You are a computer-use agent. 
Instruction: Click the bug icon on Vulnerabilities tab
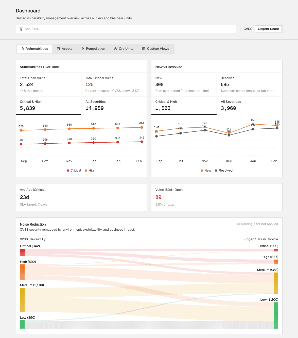23,49
